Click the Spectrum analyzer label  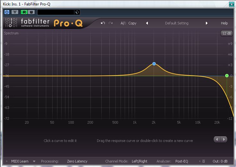pos(11,33)
